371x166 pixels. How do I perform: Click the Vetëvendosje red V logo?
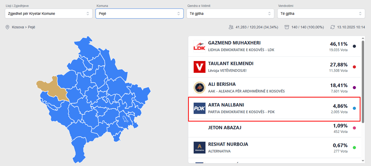tap(199, 67)
